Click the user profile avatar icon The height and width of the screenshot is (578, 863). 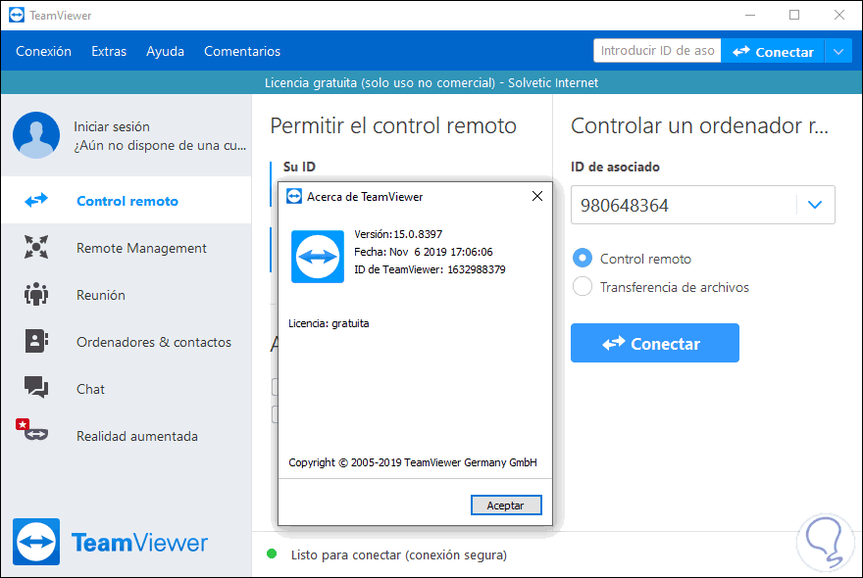[36, 135]
